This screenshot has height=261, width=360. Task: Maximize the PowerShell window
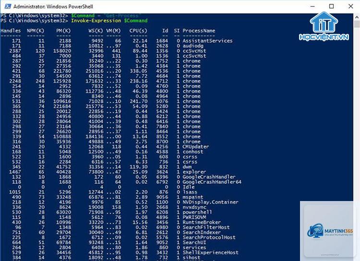pos(332,6)
